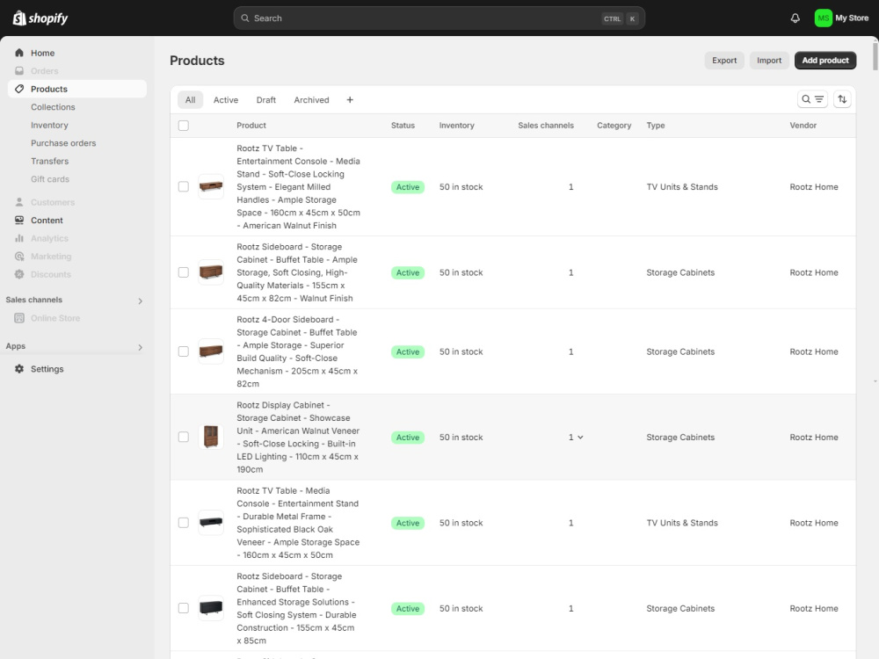879x659 pixels.
Task: Click the Import button
Action: [769, 61]
